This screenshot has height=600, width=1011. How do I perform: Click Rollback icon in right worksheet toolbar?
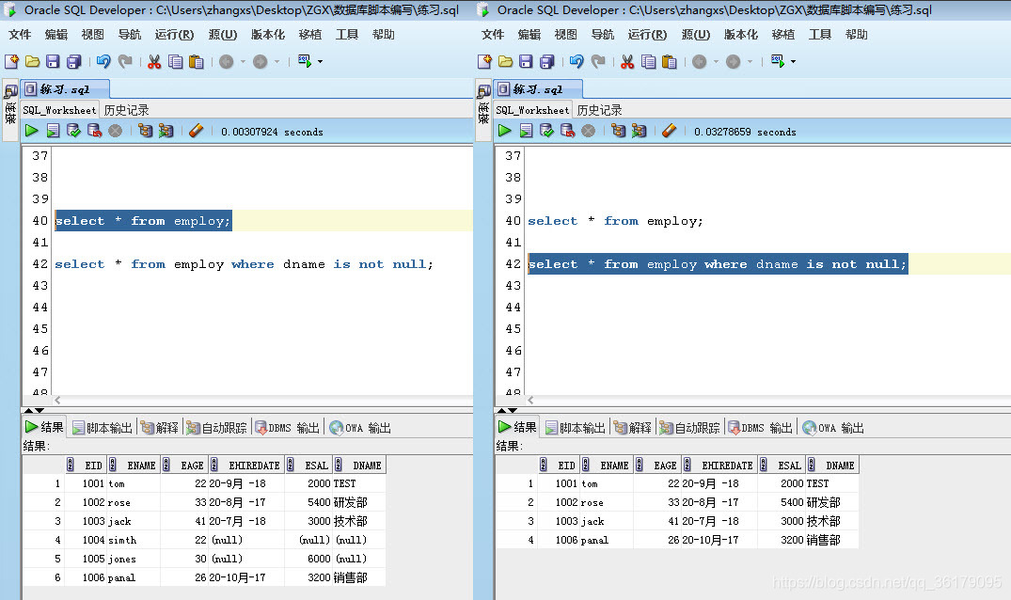tap(567, 131)
